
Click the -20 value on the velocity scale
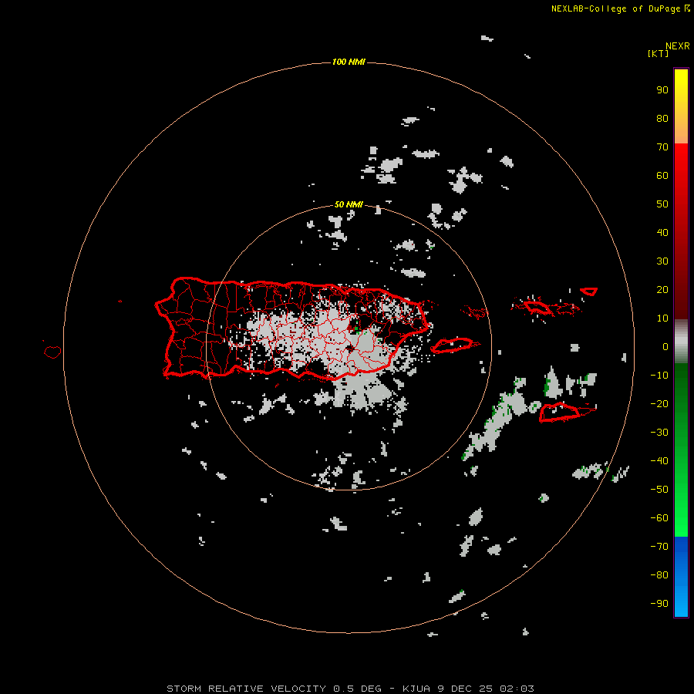click(x=659, y=403)
